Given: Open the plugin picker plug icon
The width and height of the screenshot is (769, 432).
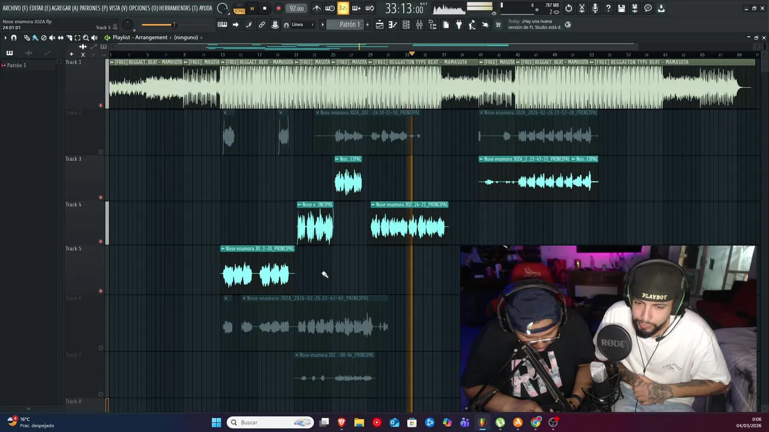Looking at the screenshot, I should click(x=458, y=25).
